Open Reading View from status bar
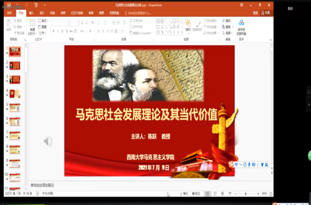311x205 pixels. [x=223, y=194]
